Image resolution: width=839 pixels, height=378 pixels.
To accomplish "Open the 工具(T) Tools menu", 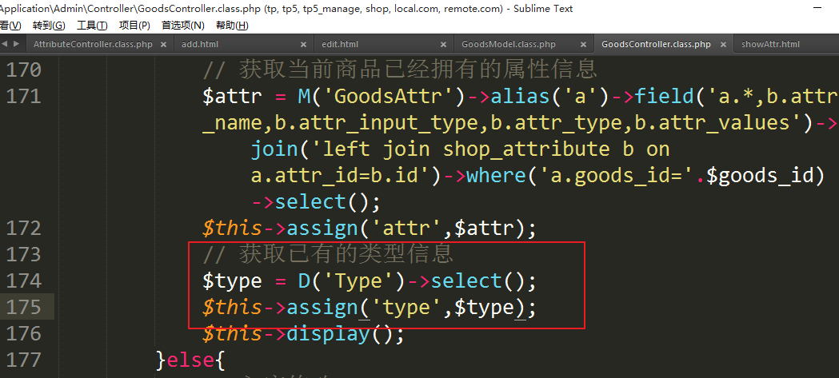I will tap(92, 26).
